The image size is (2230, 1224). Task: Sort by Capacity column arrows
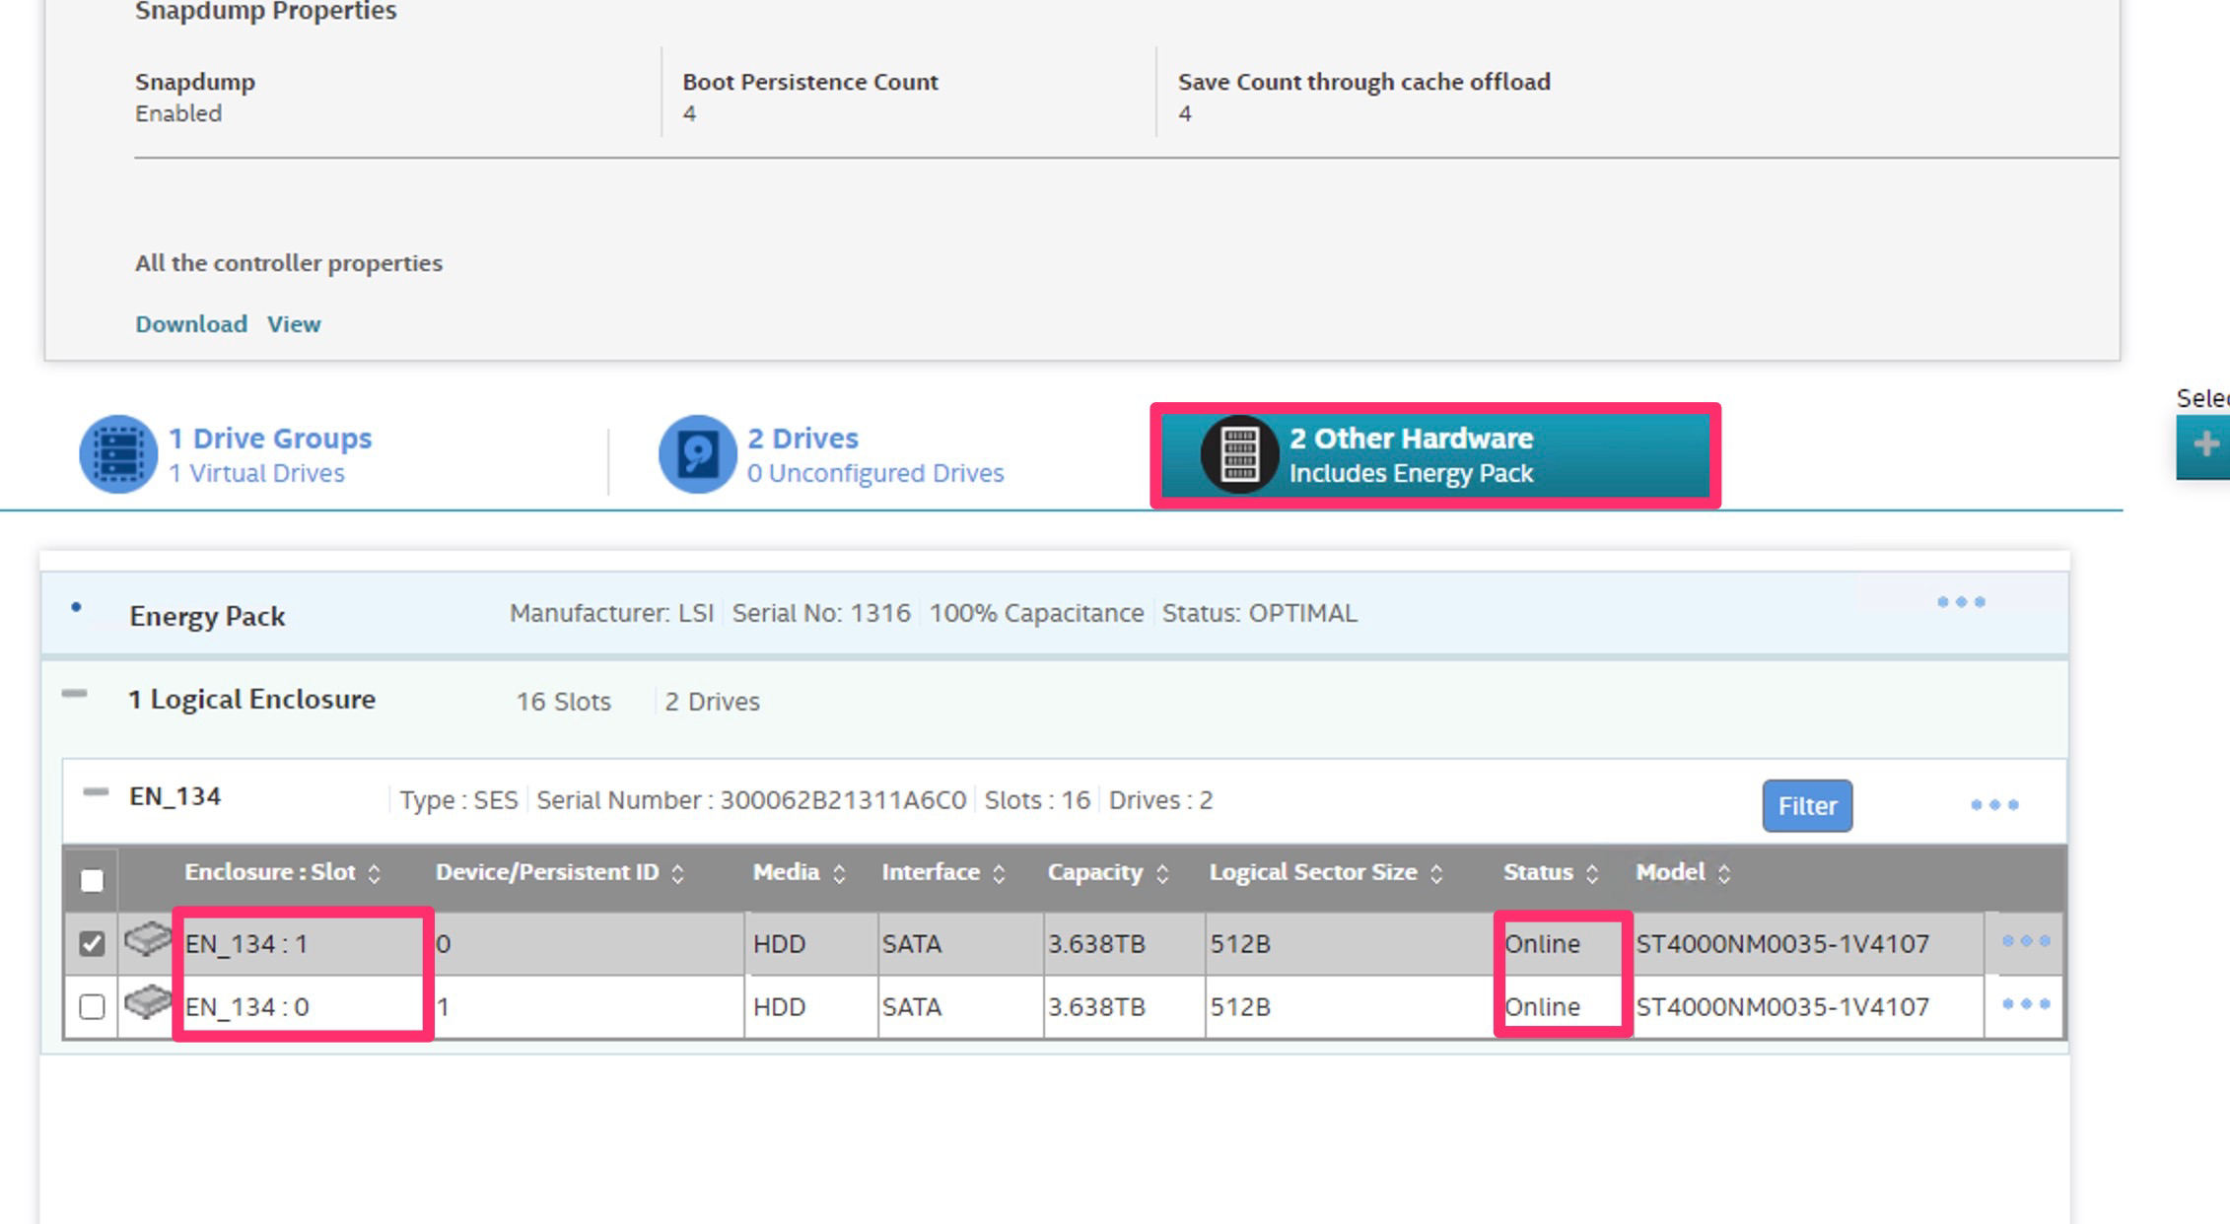tap(1162, 873)
